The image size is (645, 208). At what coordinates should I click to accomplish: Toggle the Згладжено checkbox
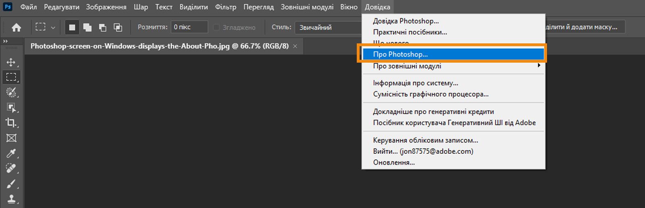(x=216, y=27)
